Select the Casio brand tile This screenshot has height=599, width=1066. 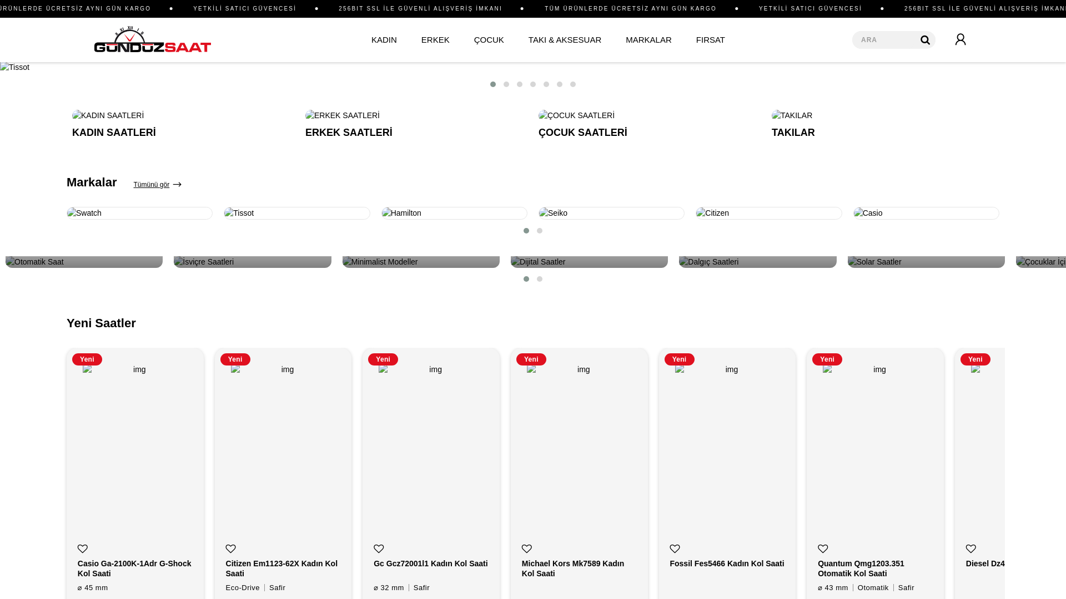click(926, 214)
